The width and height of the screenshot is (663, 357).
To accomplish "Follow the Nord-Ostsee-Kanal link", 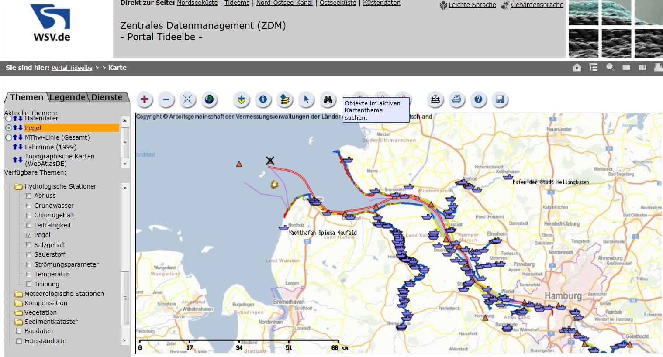I will [x=284, y=3].
